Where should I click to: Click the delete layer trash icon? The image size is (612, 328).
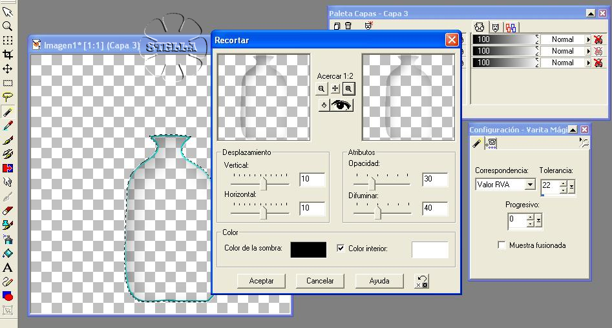coord(348,26)
